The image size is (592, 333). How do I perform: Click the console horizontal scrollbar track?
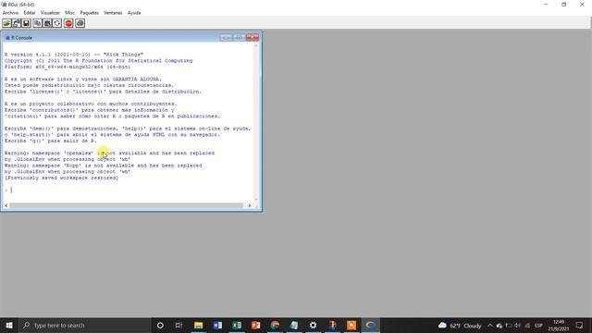127,205
